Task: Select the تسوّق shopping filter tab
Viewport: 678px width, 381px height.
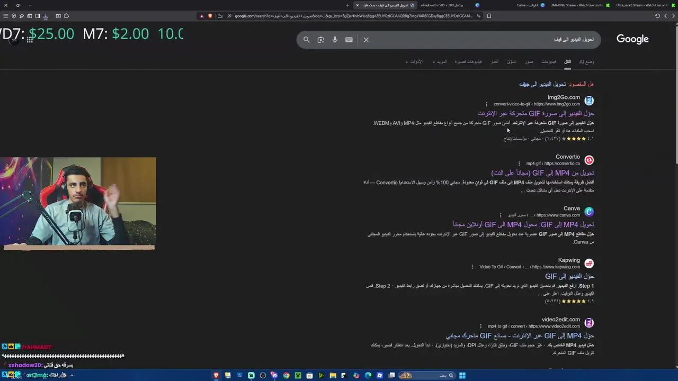Action: point(512,62)
